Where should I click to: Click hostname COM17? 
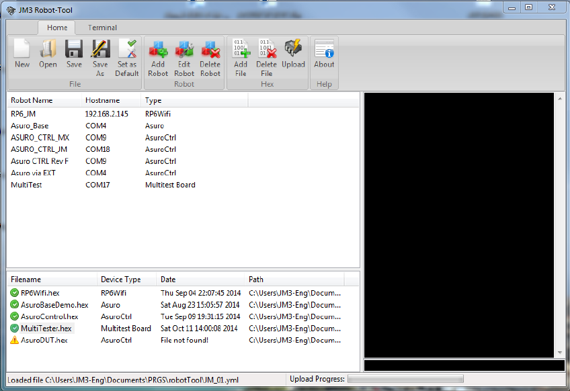coord(97,185)
